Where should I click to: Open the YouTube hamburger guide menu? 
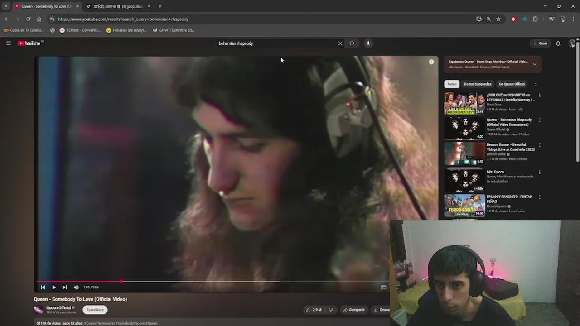click(x=8, y=43)
